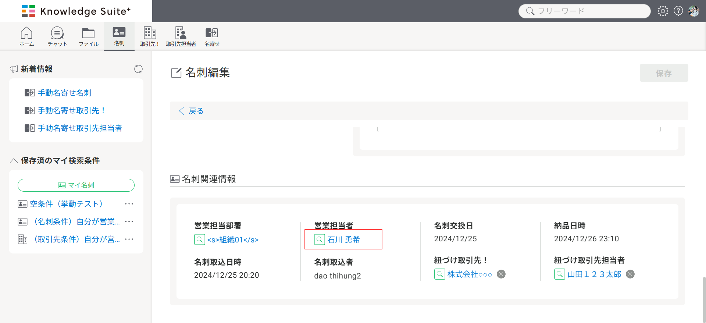This screenshot has width=706, height=323.
Task: Click the page vertical scrollbar
Action: [704, 300]
